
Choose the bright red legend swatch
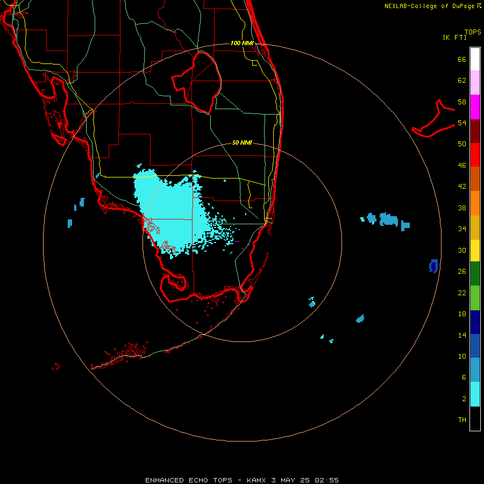coord(475,155)
